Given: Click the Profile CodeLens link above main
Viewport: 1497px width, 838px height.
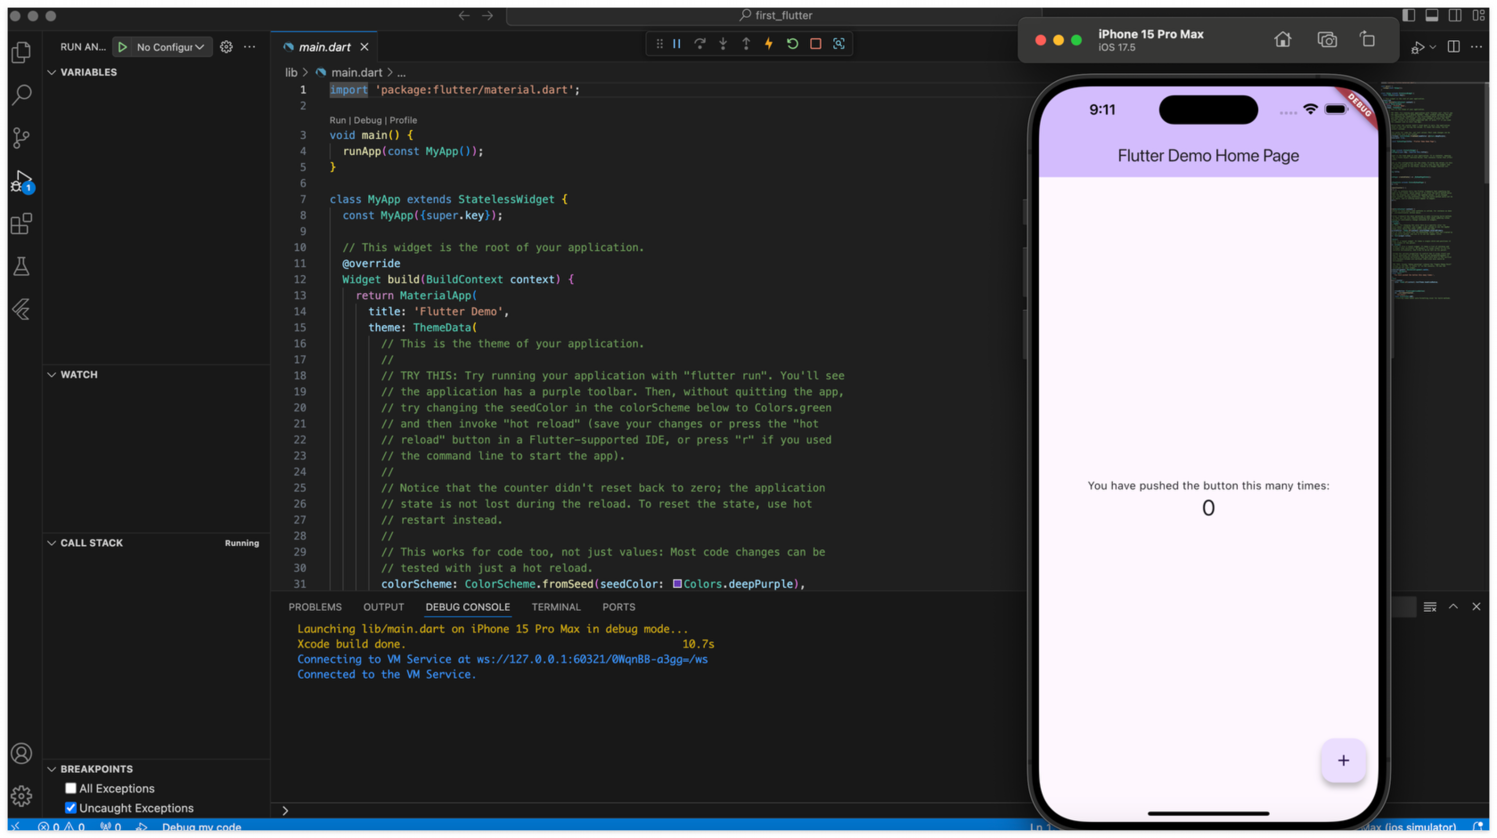Looking at the screenshot, I should coord(403,120).
